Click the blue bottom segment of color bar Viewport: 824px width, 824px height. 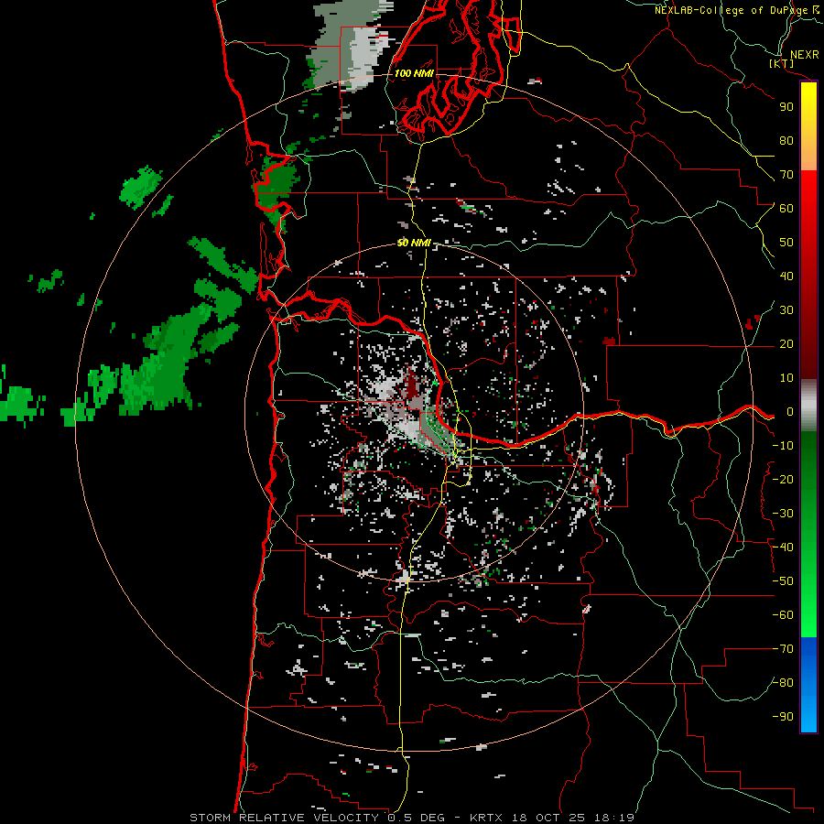pyautogui.click(x=808, y=684)
